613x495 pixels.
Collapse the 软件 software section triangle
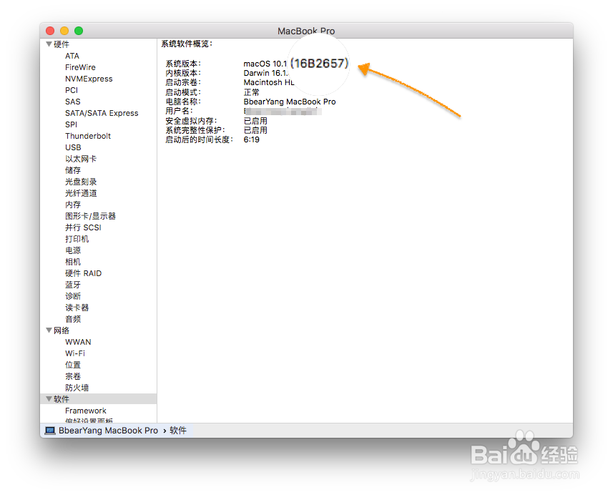tap(49, 399)
